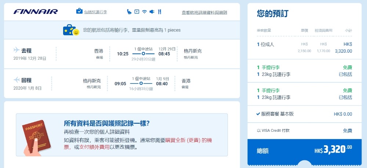Click the checked-baggage suitcase icon
This screenshot has width=367, height=168.
pyautogui.click(x=79, y=11)
